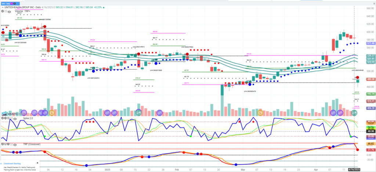Click the orange clock event marker in March
Image resolution: width=376 pixels, height=172 pixels.
tap(260, 112)
